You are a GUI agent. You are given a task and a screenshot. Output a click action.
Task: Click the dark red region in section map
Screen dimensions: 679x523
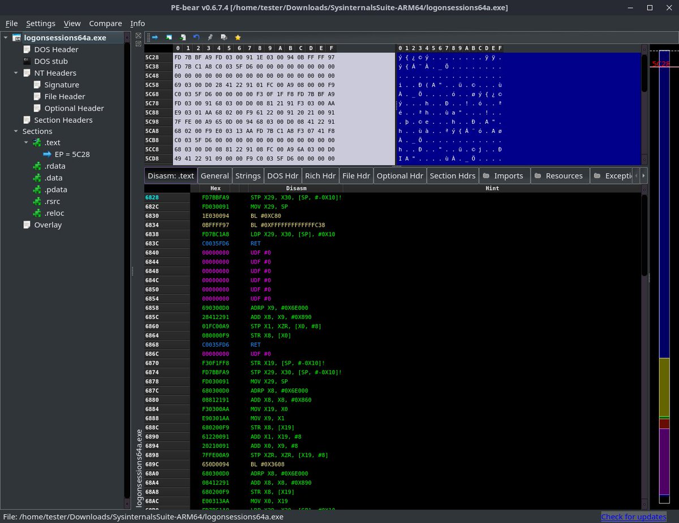664,423
